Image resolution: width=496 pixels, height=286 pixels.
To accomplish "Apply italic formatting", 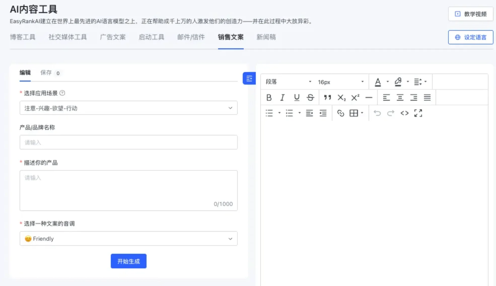I will point(282,97).
